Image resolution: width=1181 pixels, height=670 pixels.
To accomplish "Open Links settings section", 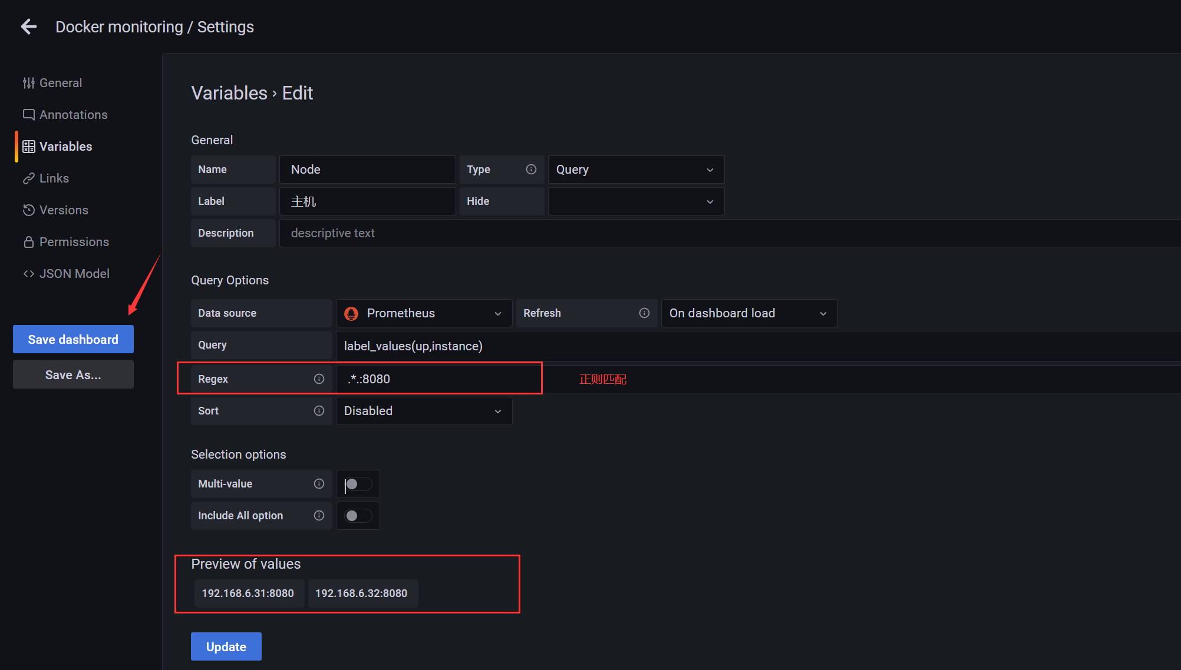I will [x=54, y=178].
